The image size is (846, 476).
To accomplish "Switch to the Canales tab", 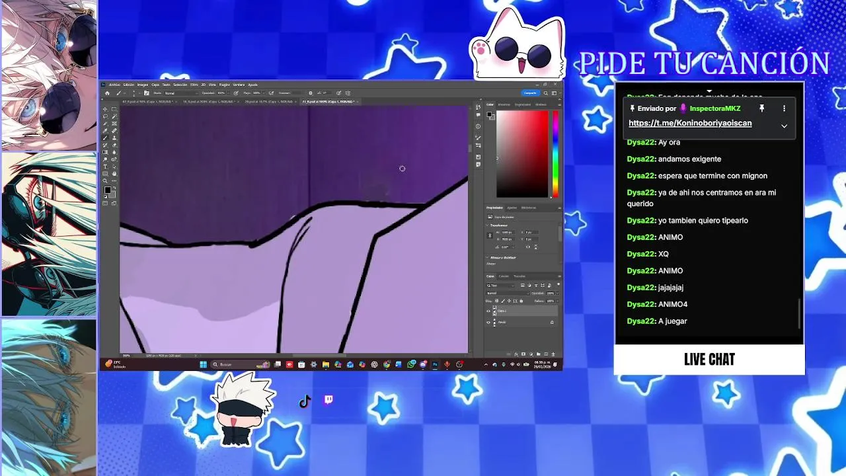I will (504, 276).
